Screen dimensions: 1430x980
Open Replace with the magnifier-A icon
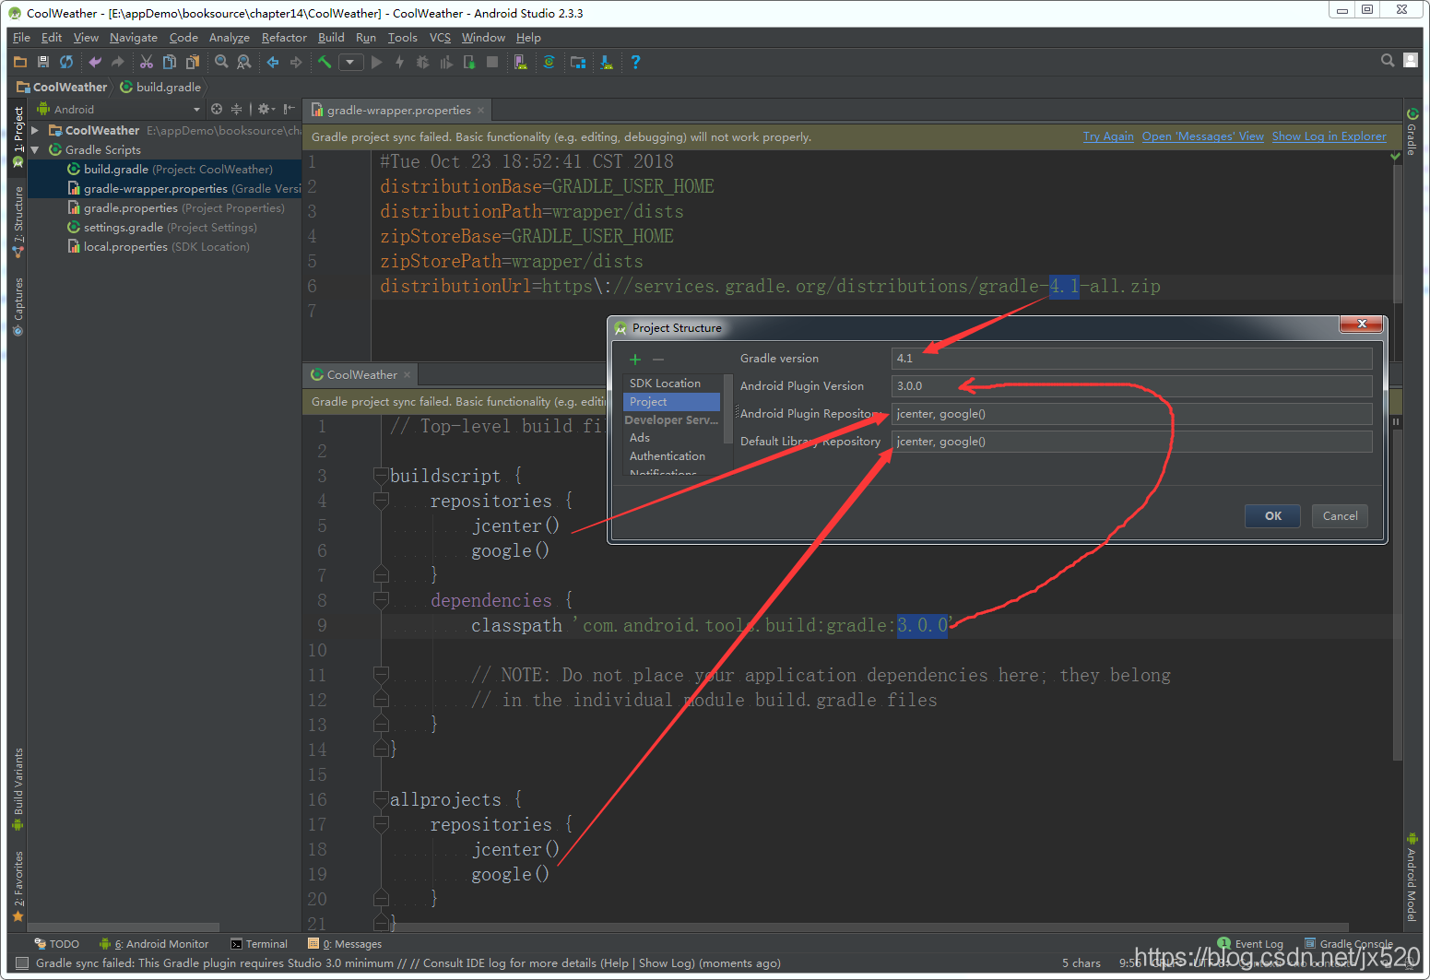pyautogui.click(x=244, y=62)
